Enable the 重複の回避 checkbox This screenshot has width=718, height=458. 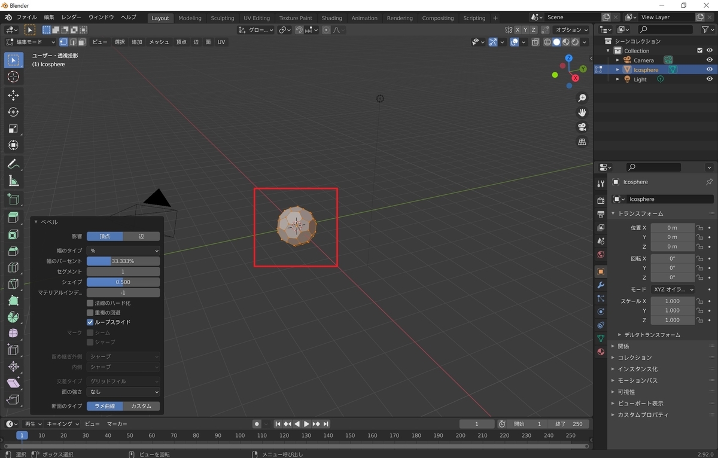[90, 313]
